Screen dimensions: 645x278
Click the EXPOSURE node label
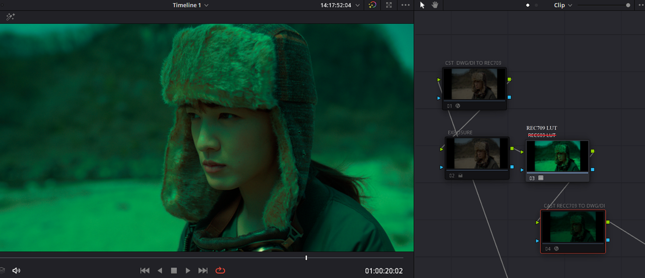[x=460, y=133]
